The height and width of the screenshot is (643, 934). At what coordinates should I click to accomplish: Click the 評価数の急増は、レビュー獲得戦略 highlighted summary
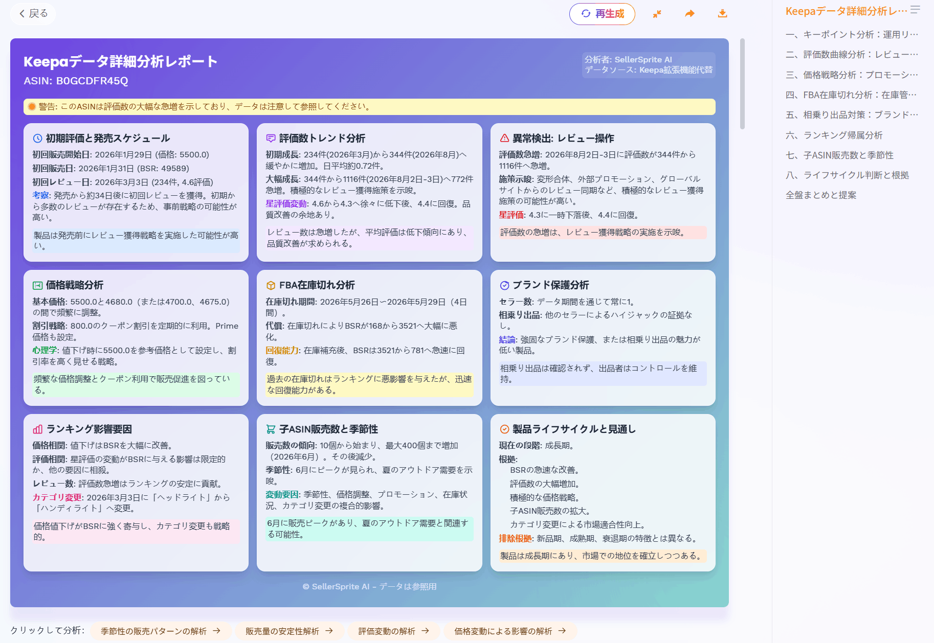click(x=603, y=233)
